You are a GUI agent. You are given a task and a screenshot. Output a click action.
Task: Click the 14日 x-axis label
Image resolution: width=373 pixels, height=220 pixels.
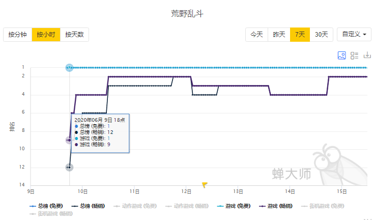click(x=290, y=191)
